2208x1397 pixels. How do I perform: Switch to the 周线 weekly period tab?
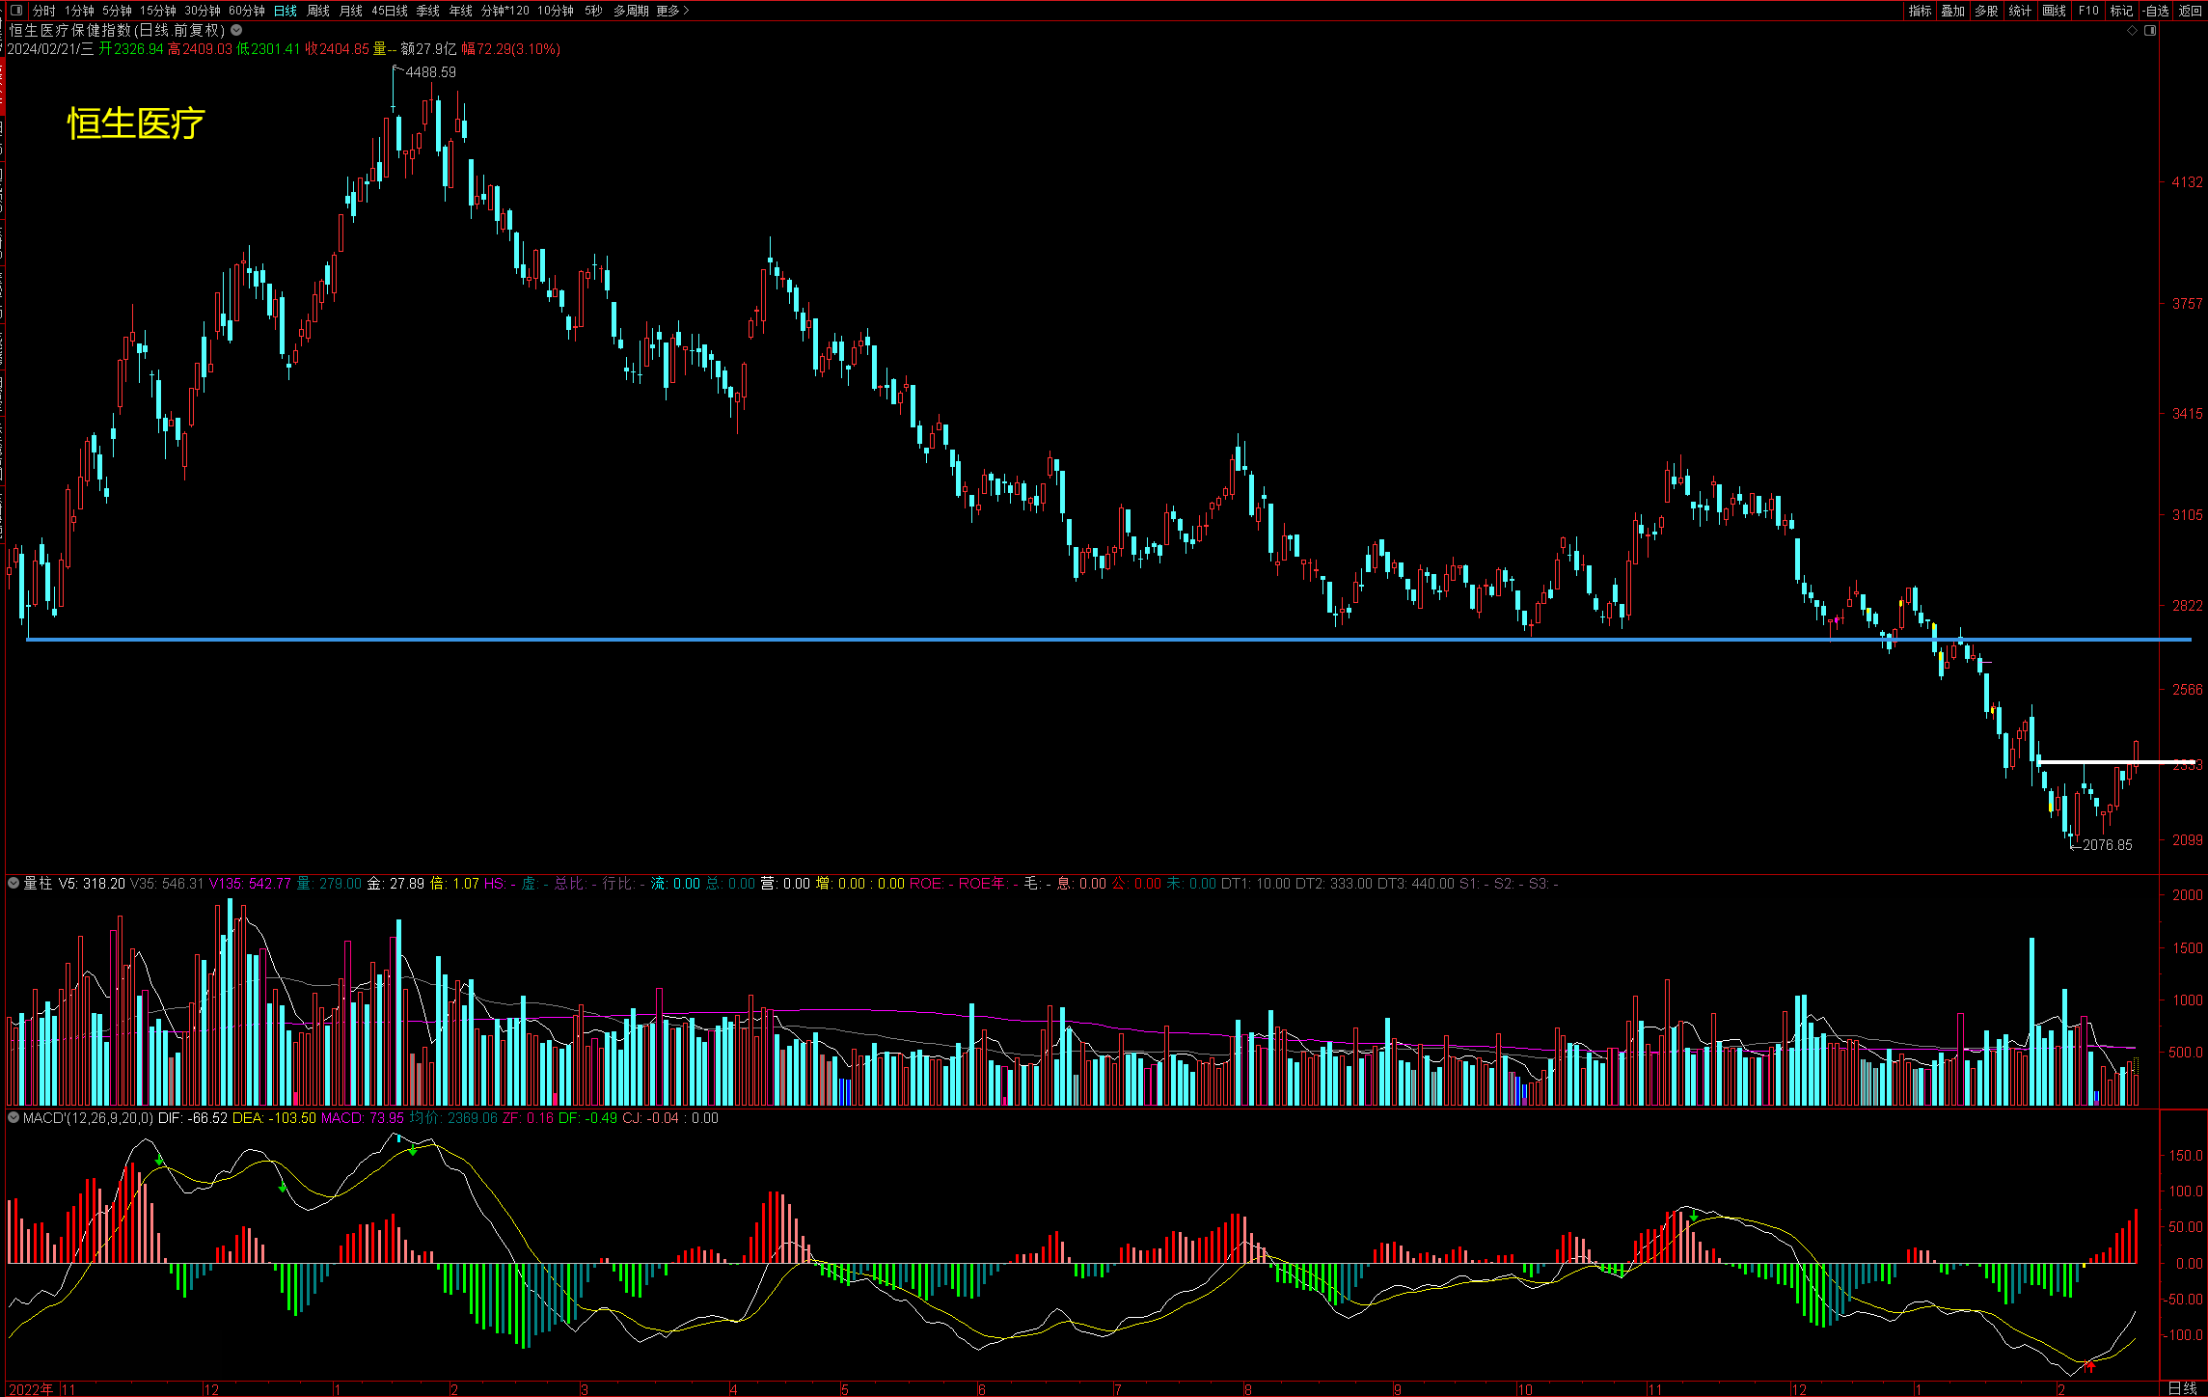[317, 11]
